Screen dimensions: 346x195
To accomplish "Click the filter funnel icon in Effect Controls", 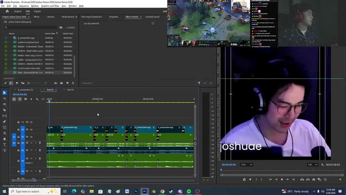I will (x=199, y=83).
